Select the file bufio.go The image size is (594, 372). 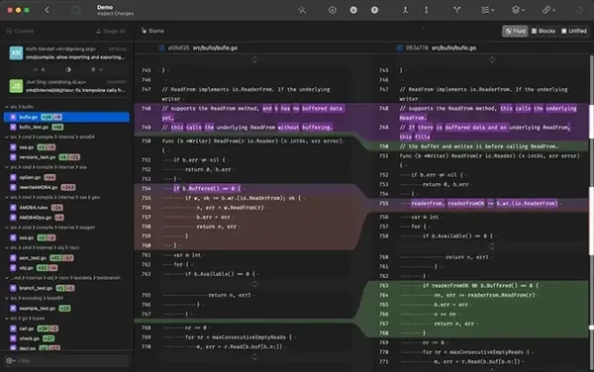click(x=66, y=117)
